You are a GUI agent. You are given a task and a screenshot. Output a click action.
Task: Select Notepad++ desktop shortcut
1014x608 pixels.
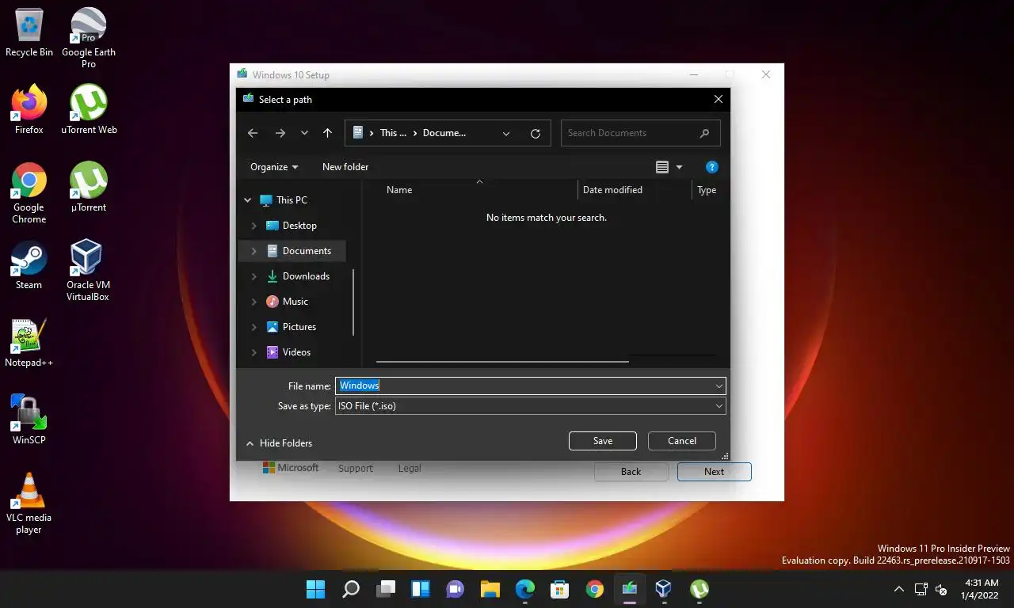click(29, 343)
